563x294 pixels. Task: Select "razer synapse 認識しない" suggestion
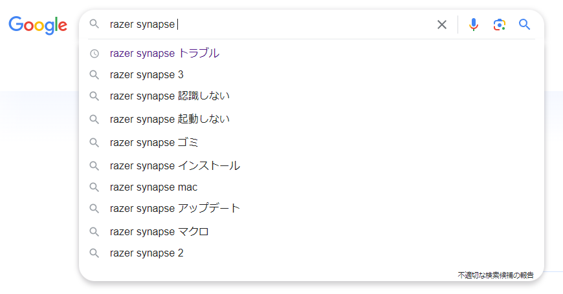pos(170,96)
